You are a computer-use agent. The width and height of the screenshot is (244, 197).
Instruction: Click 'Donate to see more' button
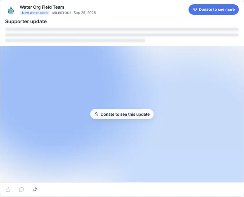tap(214, 10)
